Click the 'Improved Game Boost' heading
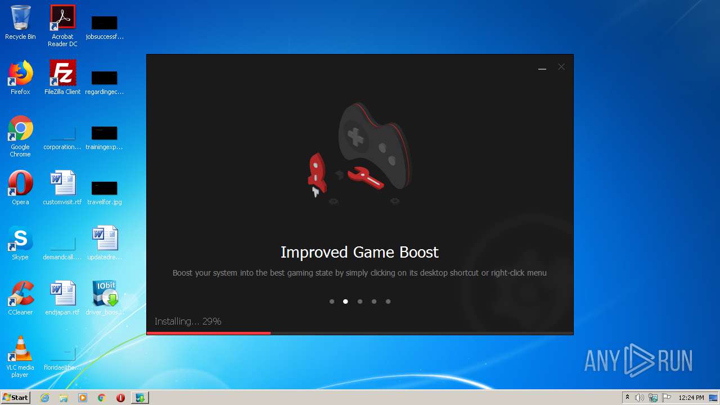 (x=359, y=252)
